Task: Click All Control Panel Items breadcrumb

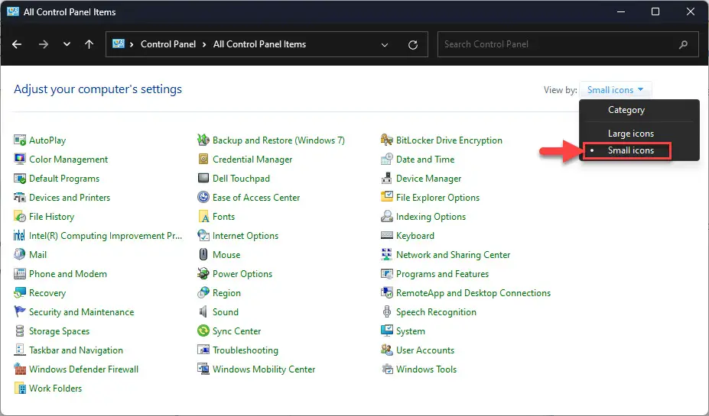Action: point(259,44)
